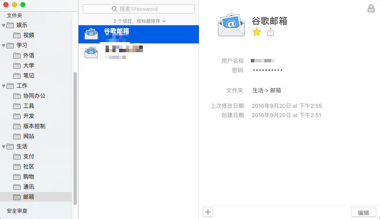
Task: Collapse the 娱乐 folder triangle
Action: pos(4,25)
